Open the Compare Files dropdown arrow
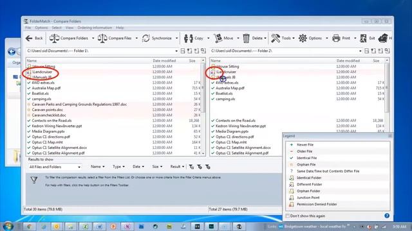 click(136, 38)
